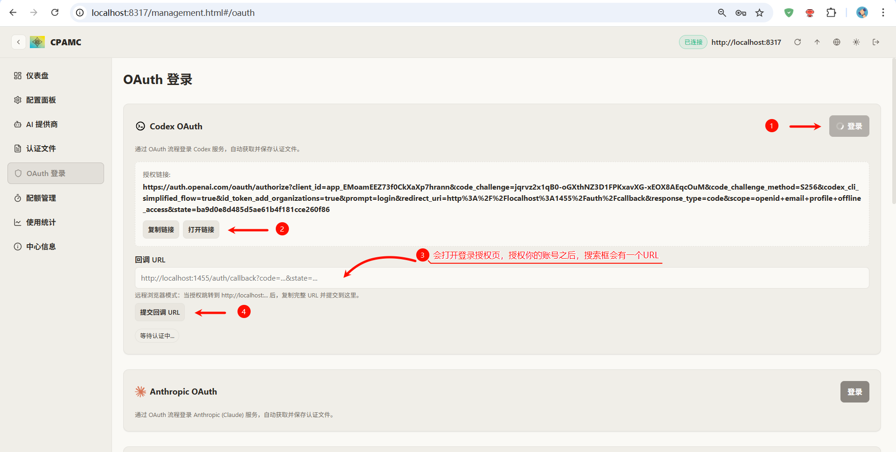This screenshot has height=452, width=896.
Task: Refresh connection using the header reload icon
Action: coord(798,42)
